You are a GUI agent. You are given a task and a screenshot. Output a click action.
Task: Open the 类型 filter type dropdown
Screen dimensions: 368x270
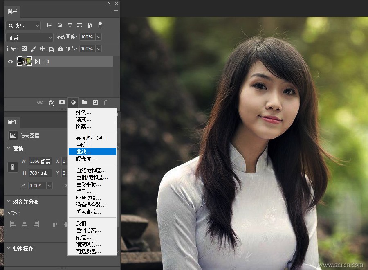point(23,26)
